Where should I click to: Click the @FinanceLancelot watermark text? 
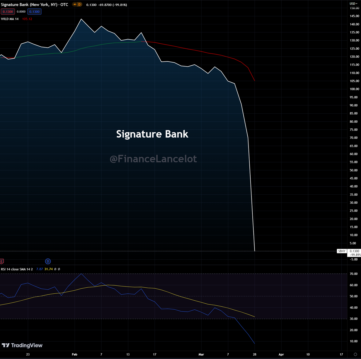(x=153, y=159)
